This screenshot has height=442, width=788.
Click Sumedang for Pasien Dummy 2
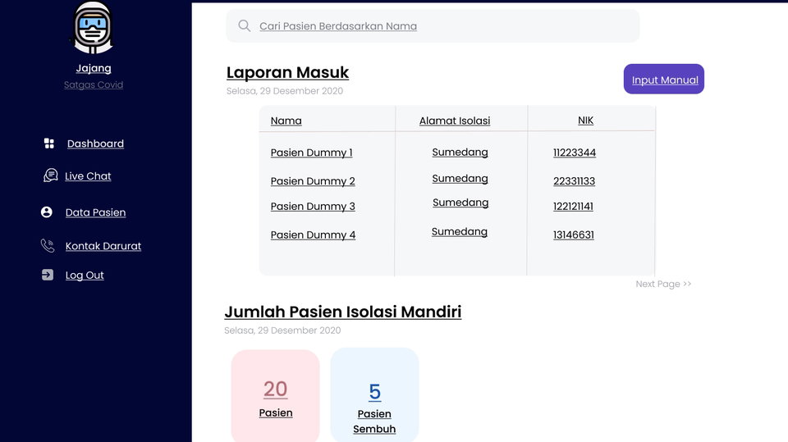460,178
